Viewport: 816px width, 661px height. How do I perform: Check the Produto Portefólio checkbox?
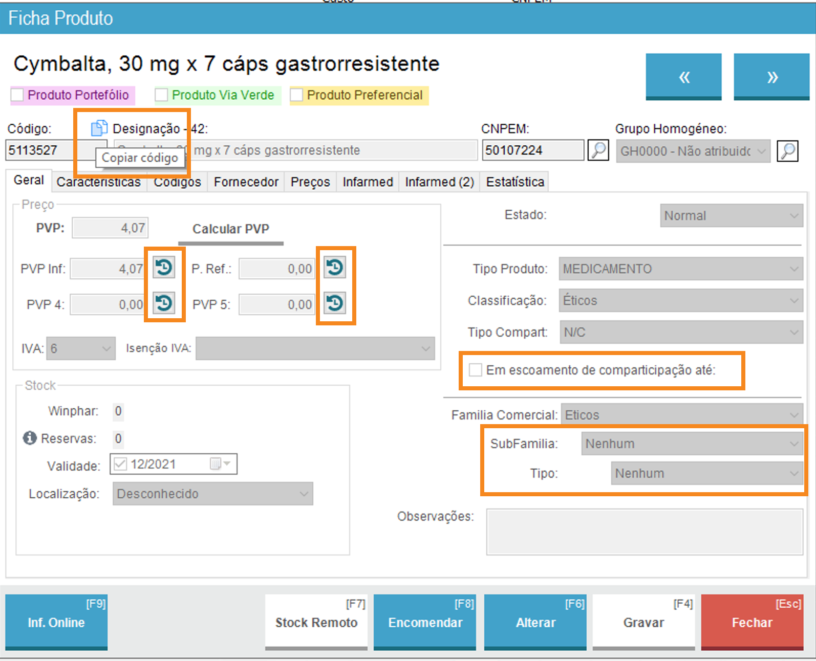click(x=17, y=95)
